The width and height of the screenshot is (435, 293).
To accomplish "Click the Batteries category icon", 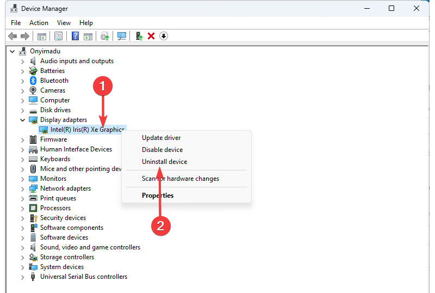I will tap(33, 71).
